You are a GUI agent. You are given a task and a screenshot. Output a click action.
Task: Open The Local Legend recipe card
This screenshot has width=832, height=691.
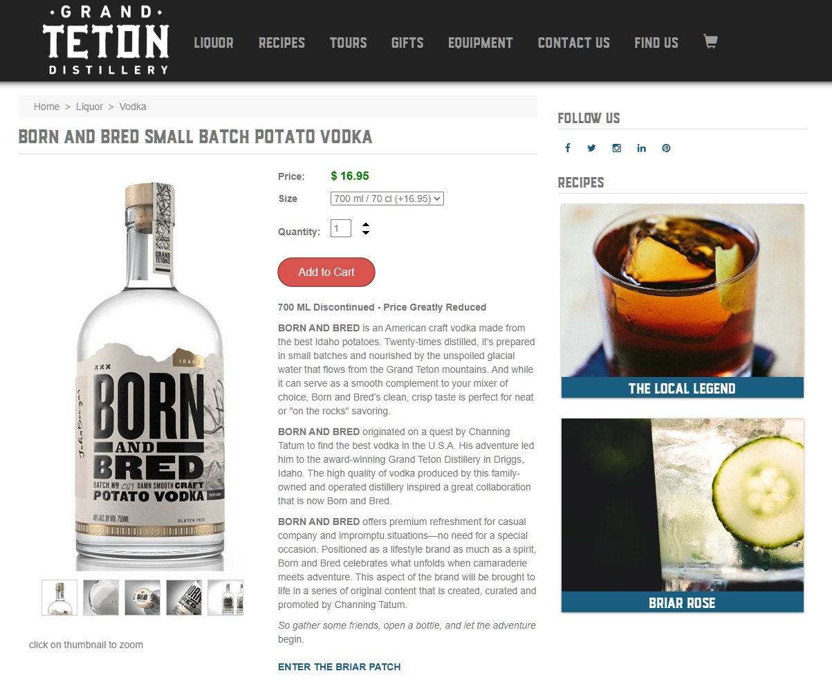tap(683, 301)
